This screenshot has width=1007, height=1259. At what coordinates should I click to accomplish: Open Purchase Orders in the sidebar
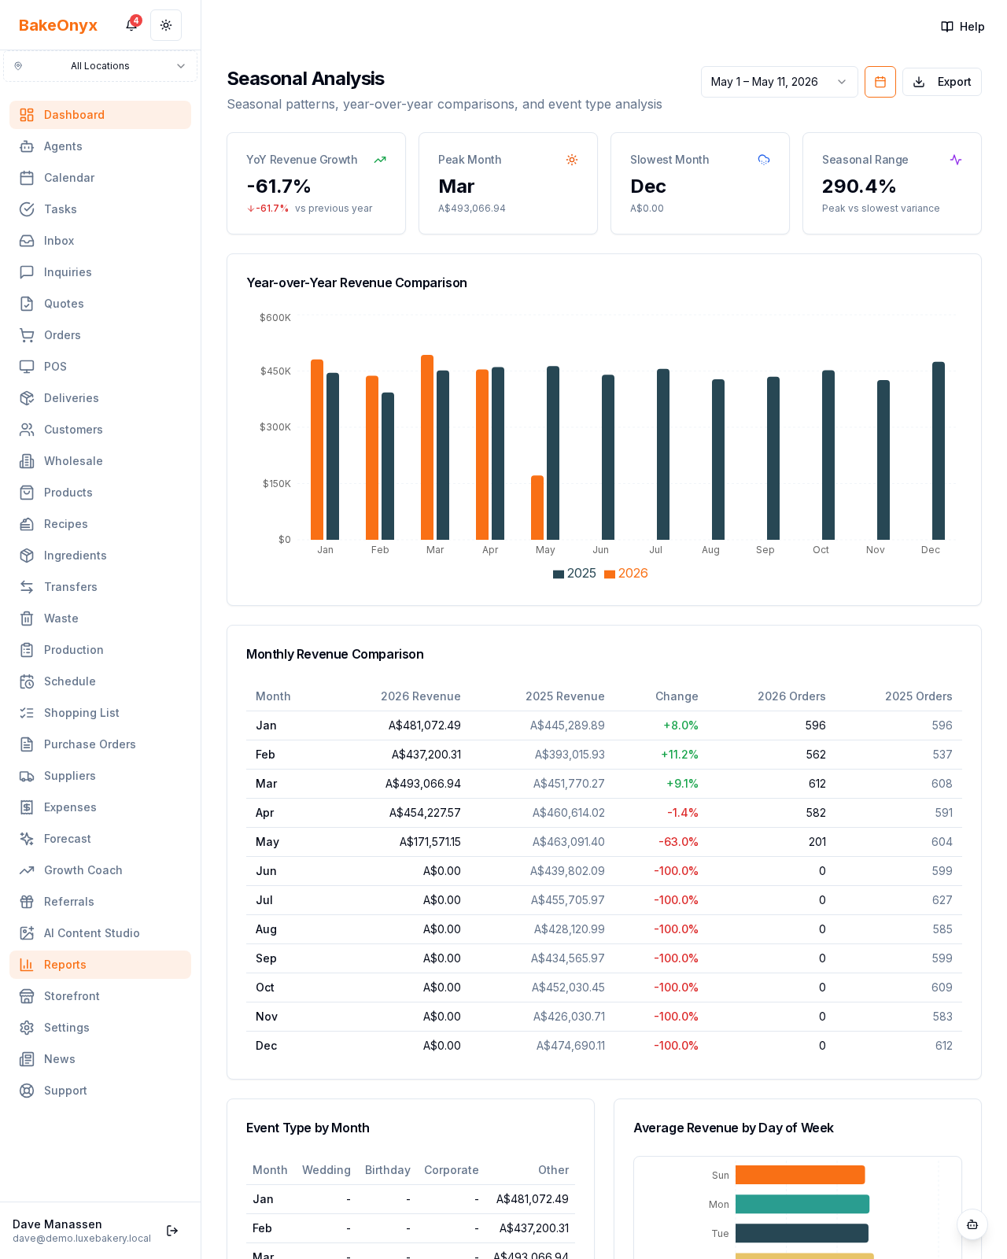pos(100,744)
